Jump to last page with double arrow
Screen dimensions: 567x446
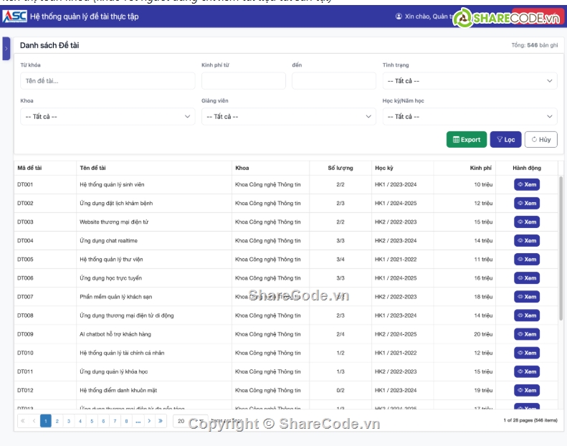click(161, 422)
